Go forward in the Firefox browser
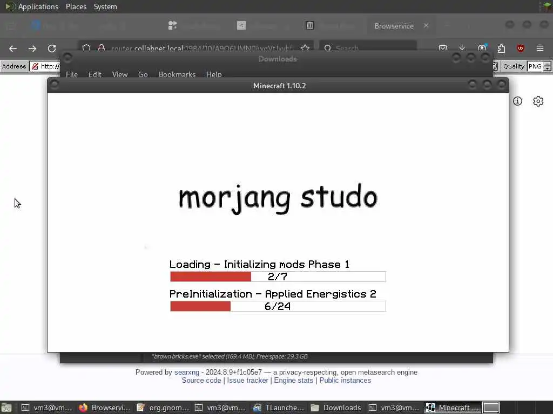This screenshot has height=414, width=553. click(32, 49)
